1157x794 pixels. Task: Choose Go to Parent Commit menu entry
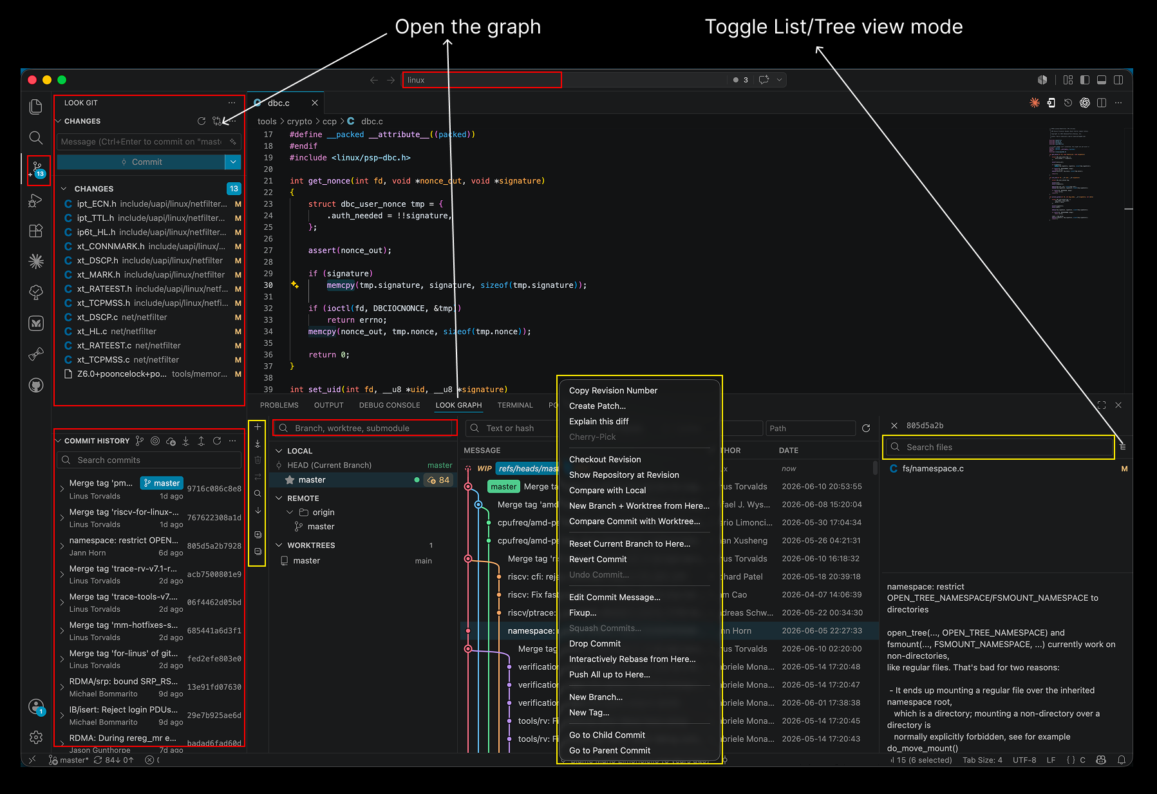pos(610,750)
